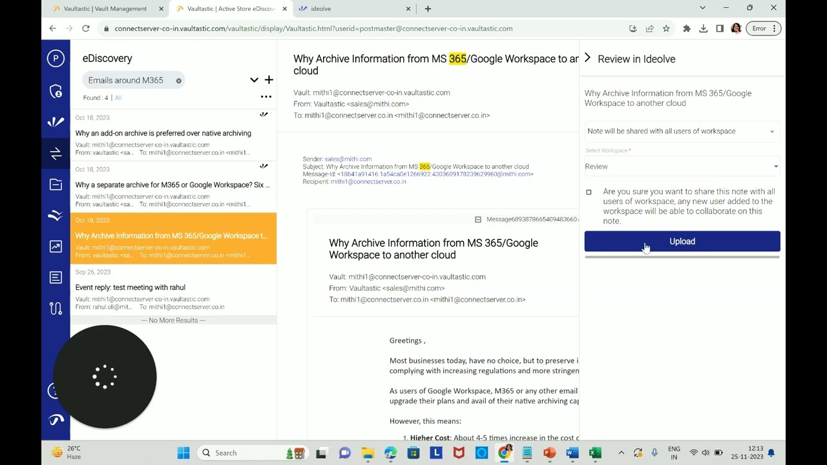Screen dimensions: 827x465
Task: Close the ideolve browser tab
Action: pyautogui.click(x=408, y=9)
